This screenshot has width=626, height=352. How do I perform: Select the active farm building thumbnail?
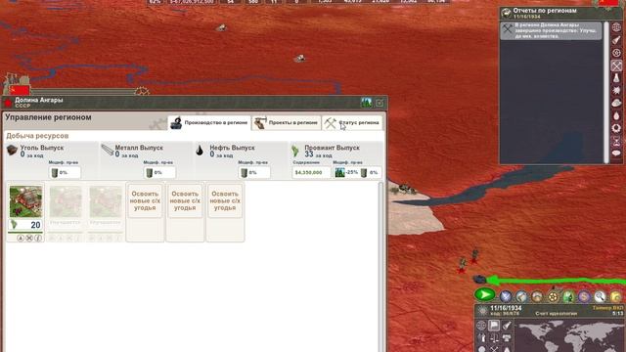click(x=25, y=202)
